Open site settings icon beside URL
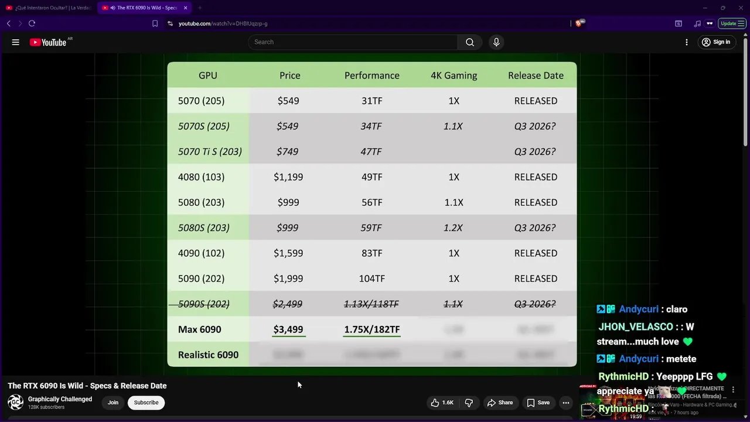 (170, 23)
